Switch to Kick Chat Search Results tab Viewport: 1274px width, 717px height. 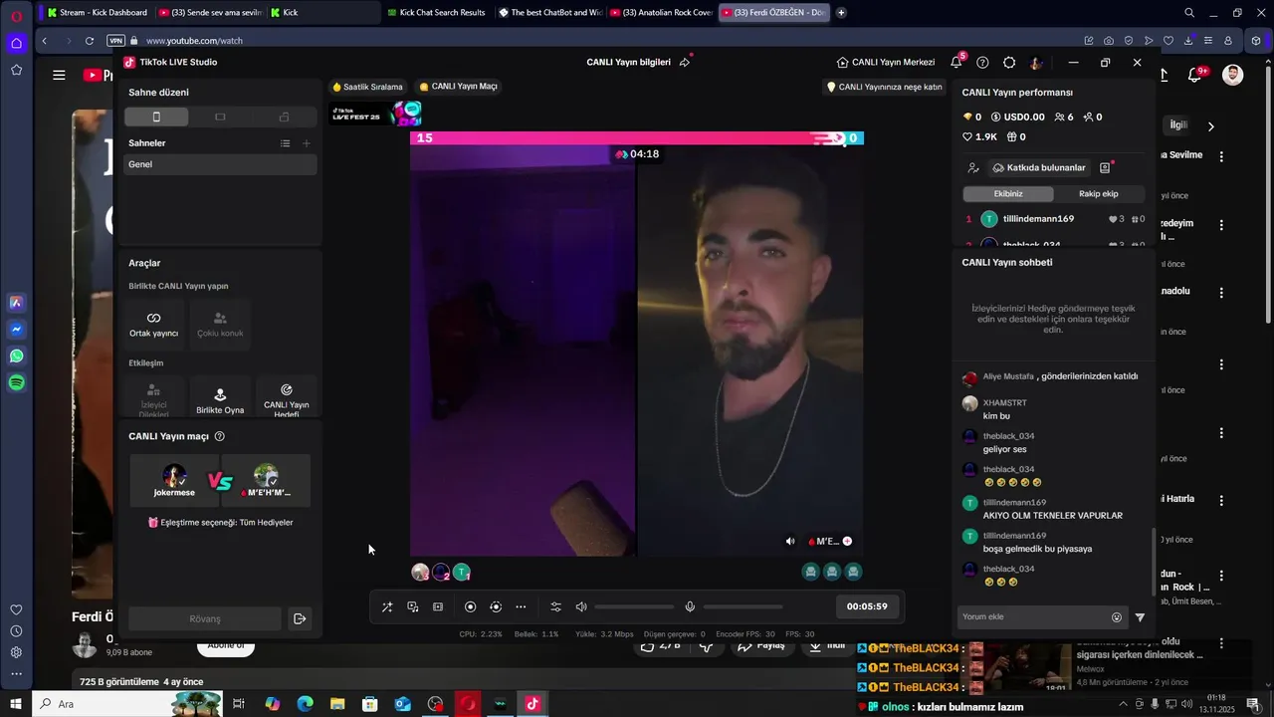436,13
